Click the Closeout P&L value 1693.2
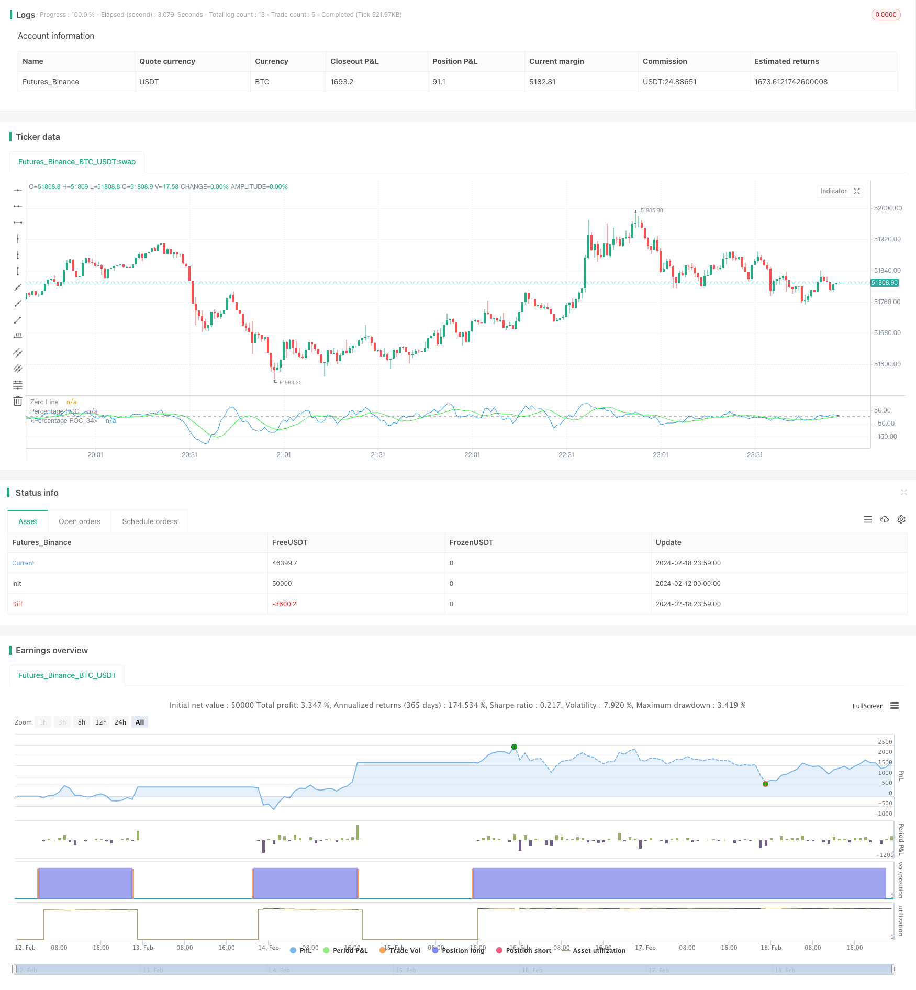 [x=342, y=82]
